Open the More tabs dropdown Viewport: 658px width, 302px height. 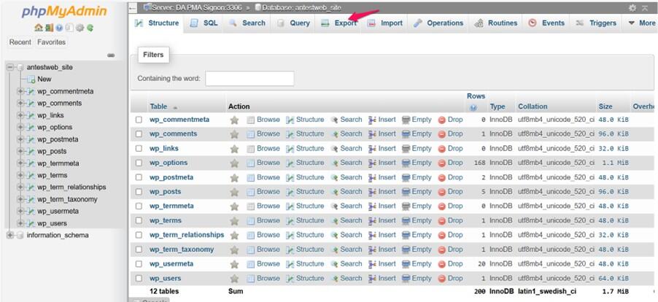(x=641, y=23)
